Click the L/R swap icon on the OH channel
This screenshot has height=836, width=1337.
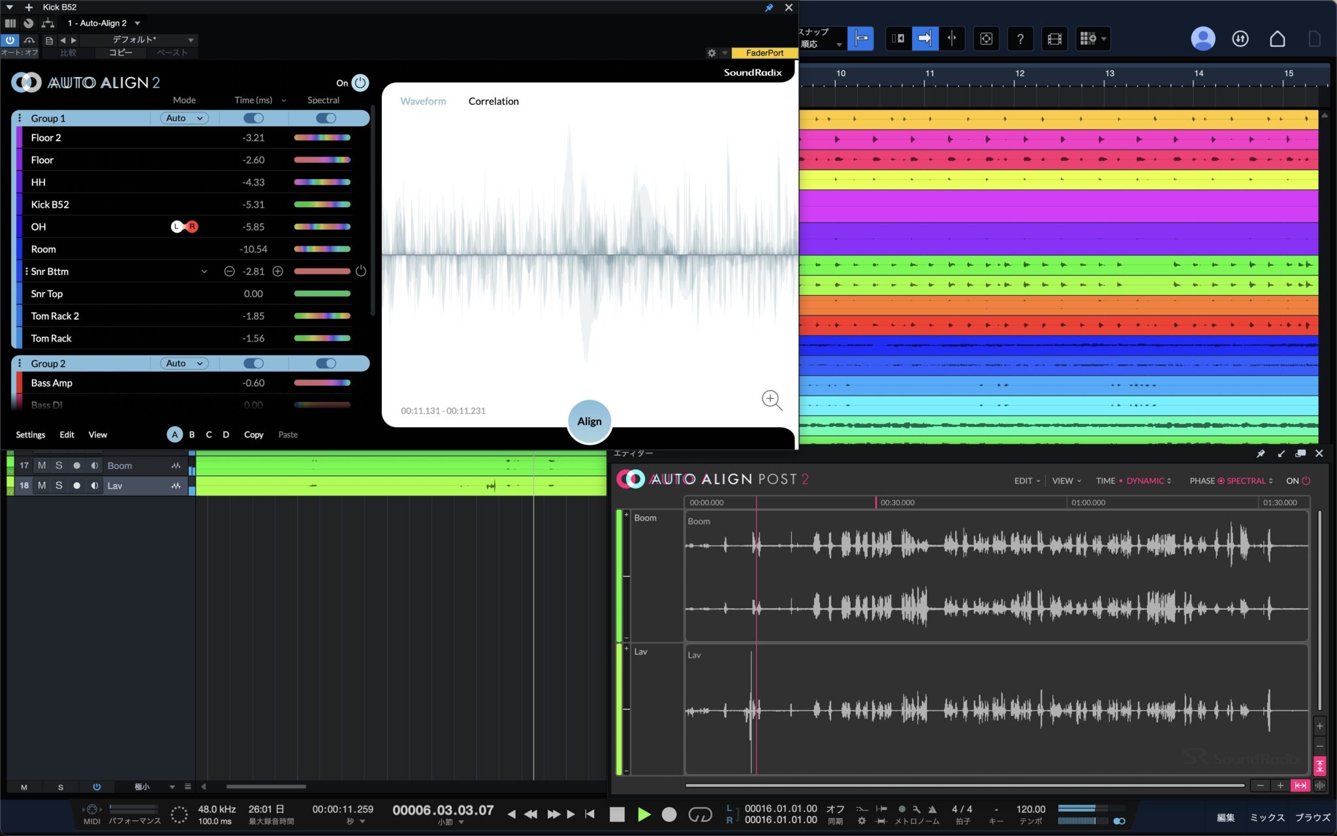(185, 227)
